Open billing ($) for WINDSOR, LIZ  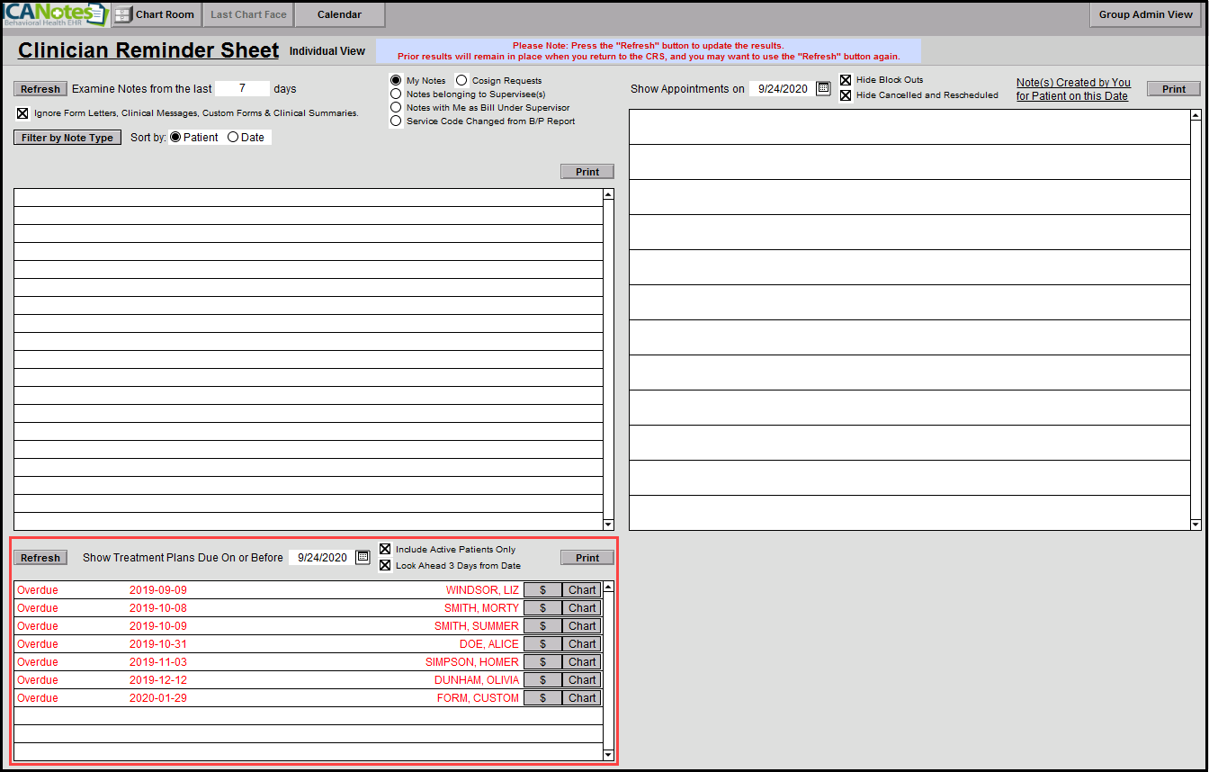pos(542,590)
